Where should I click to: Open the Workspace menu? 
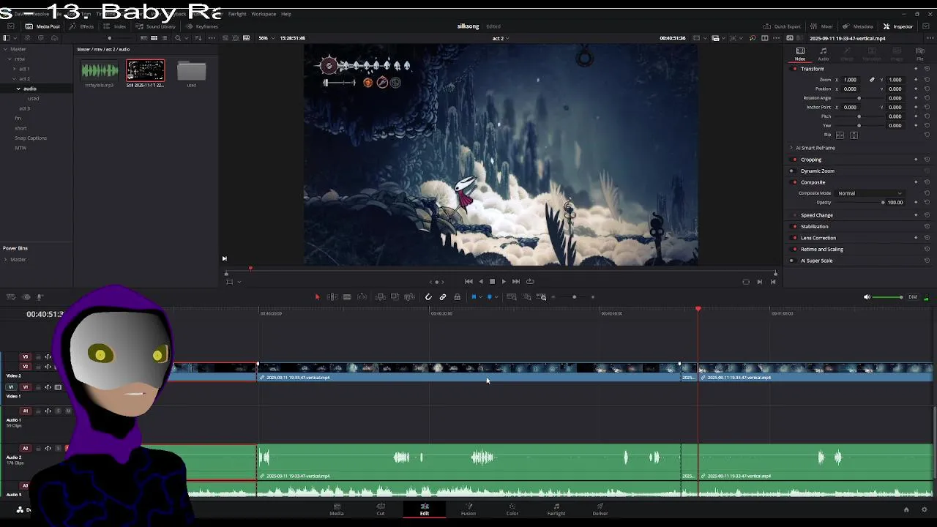pos(264,14)
